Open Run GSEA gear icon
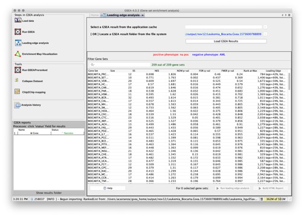The image size is (304, 217). (x=18, y=32)
